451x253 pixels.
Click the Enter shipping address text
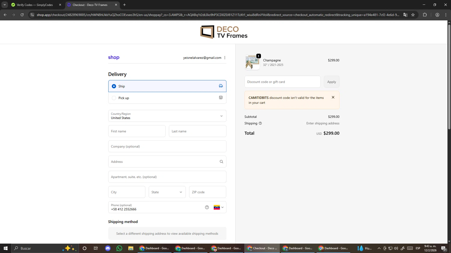pos(323,123)
